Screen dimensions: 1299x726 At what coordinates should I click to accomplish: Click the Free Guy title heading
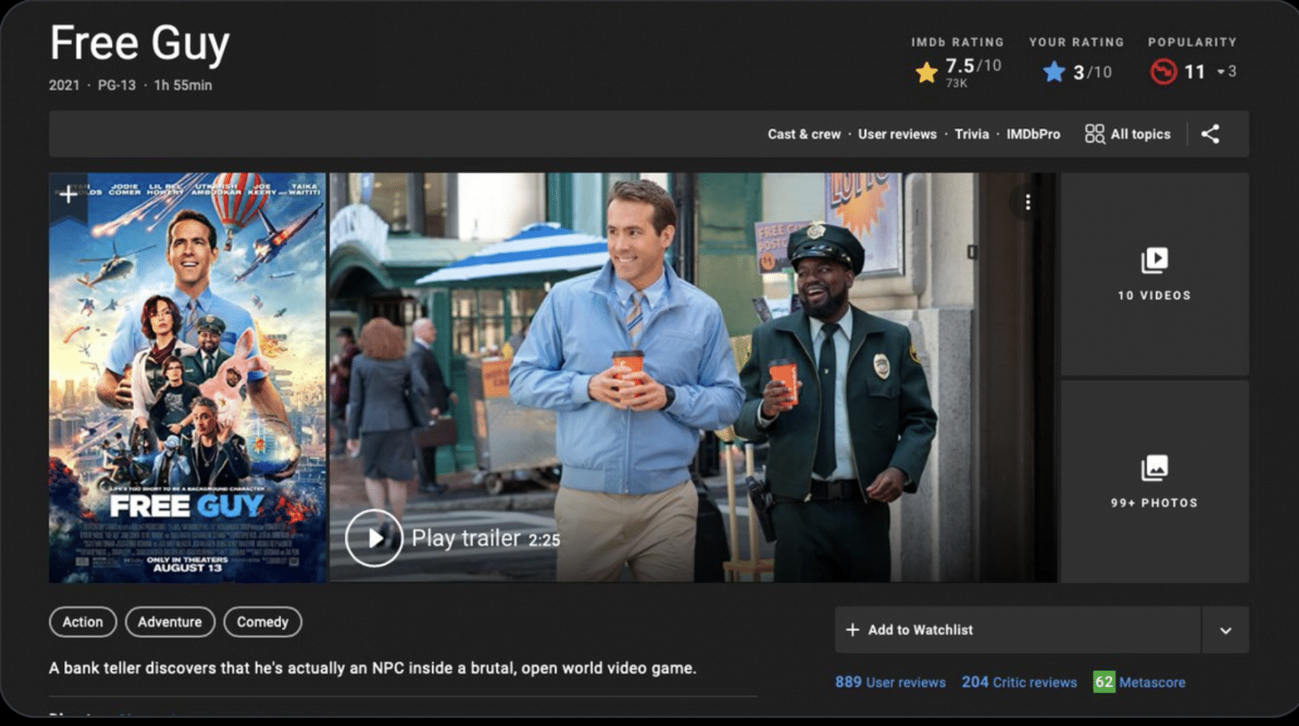click(140, 43)
